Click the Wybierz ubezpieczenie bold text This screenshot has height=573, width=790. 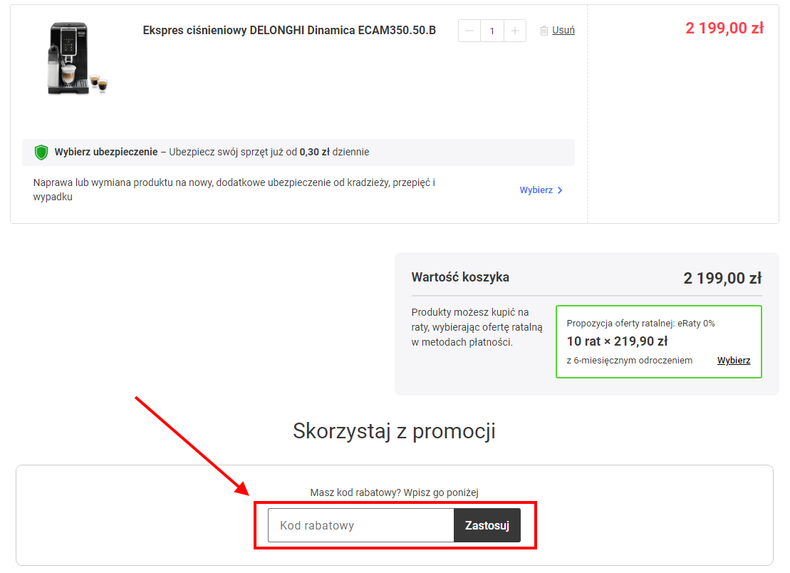[x=106, y=152]
